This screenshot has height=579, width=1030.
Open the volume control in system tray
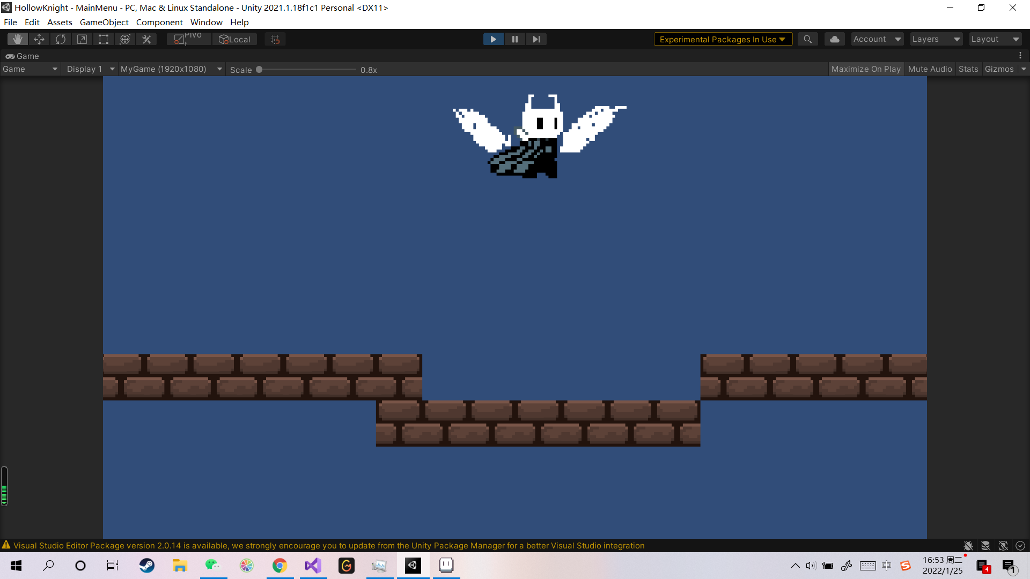point(811,566)
